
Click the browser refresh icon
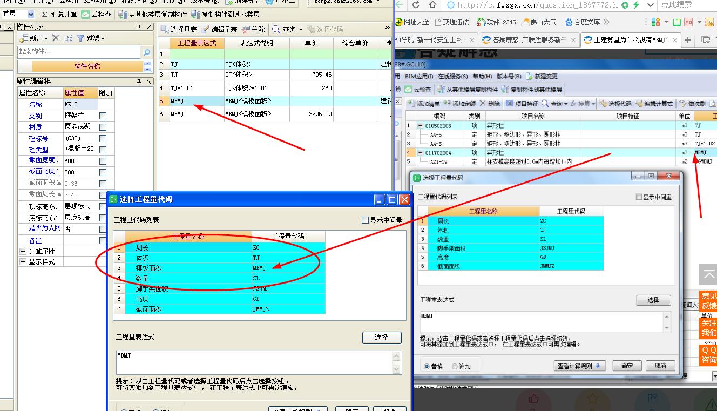click(x=416, y=5)
